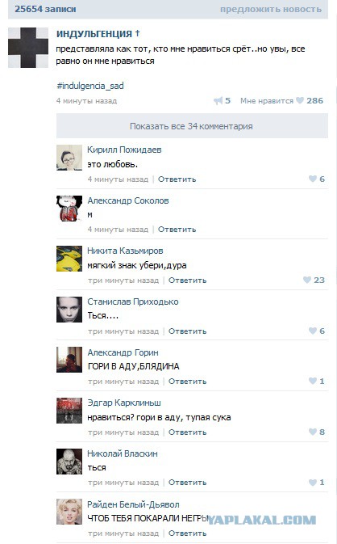Open the black cross community avatar

click(x=28, y=48)
